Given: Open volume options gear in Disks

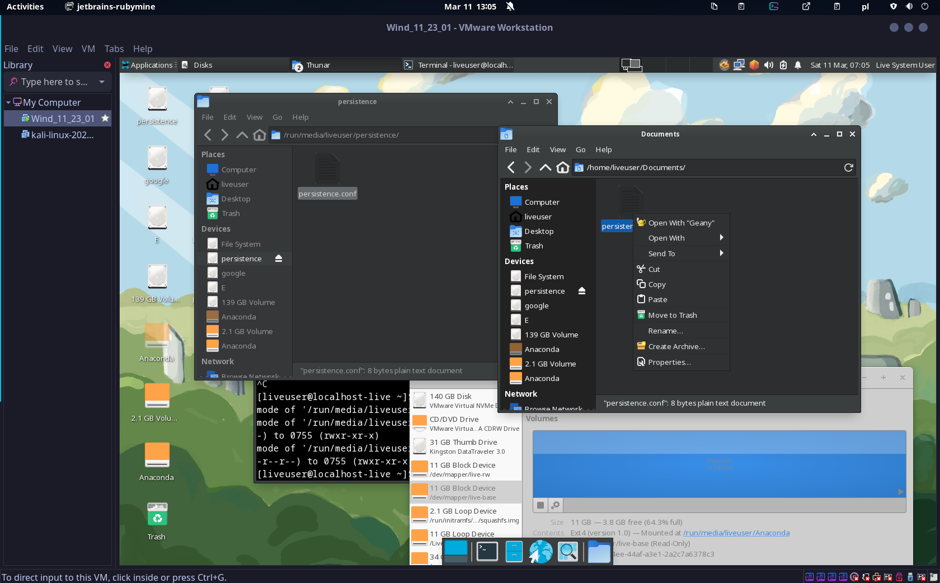Looking at the screenshot, I should click(555, 505).
